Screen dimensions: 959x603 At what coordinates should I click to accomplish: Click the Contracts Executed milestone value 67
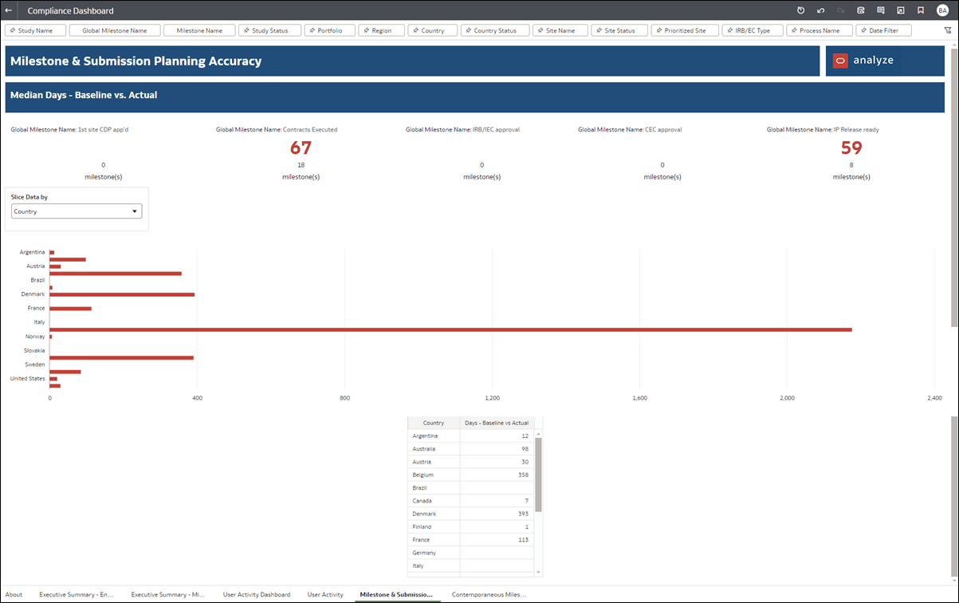coord(301,148)
